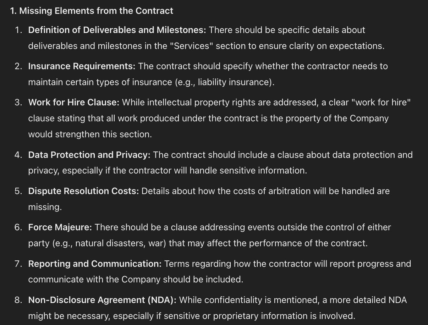Click the phrase 'would strengthen this section.'
Image resolution: width=428 pixels, height=325 pixels.
90,134
